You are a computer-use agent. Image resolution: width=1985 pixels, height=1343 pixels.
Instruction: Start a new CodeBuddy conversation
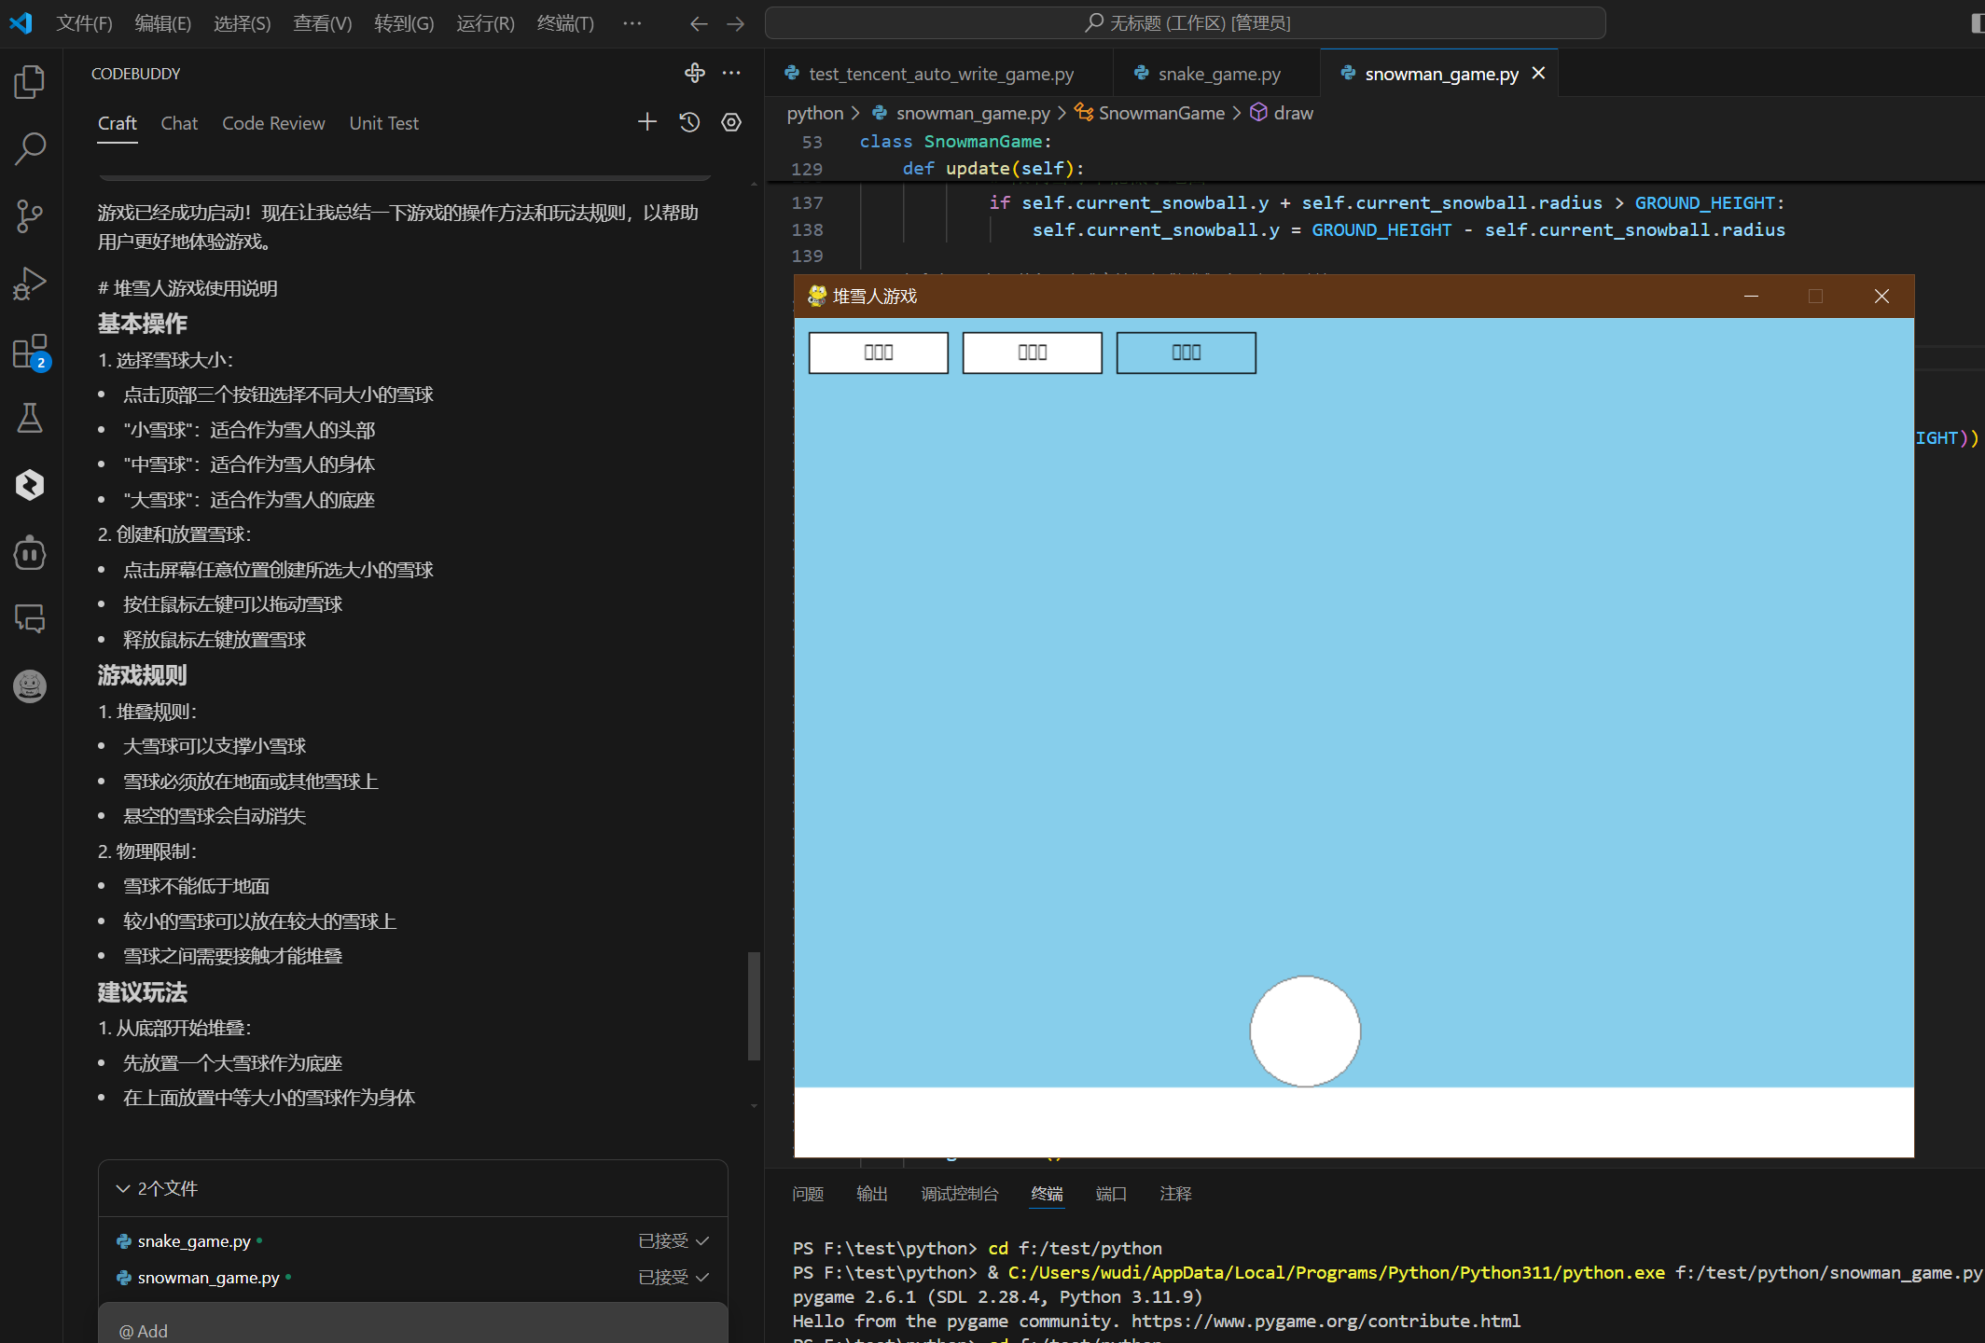(x=647, y=122)
